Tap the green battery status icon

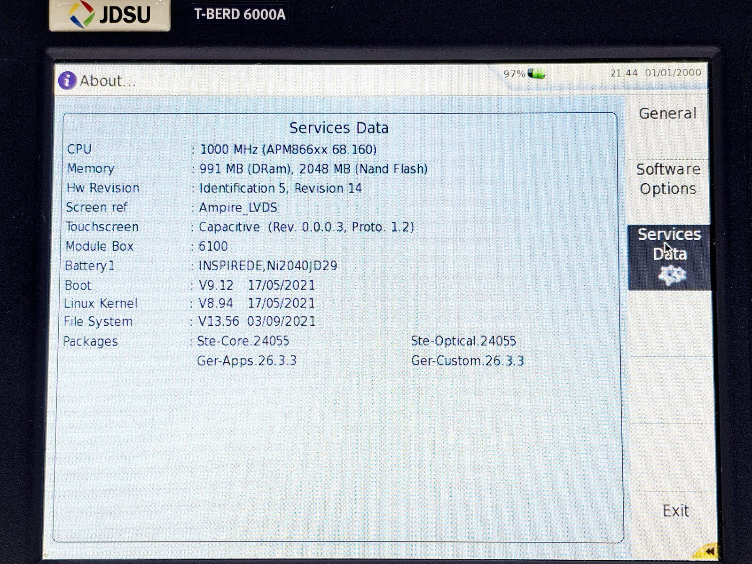536,74
